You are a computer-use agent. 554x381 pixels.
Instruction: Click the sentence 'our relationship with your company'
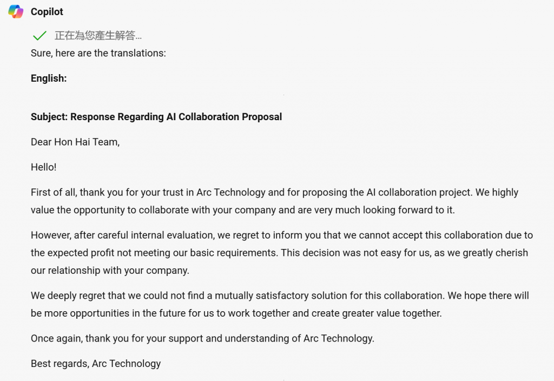click(x=110, y=271)
